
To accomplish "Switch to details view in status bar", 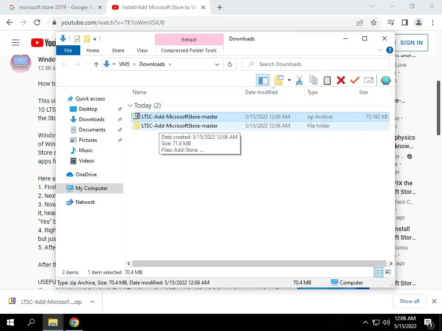I will tap(378, 272).
